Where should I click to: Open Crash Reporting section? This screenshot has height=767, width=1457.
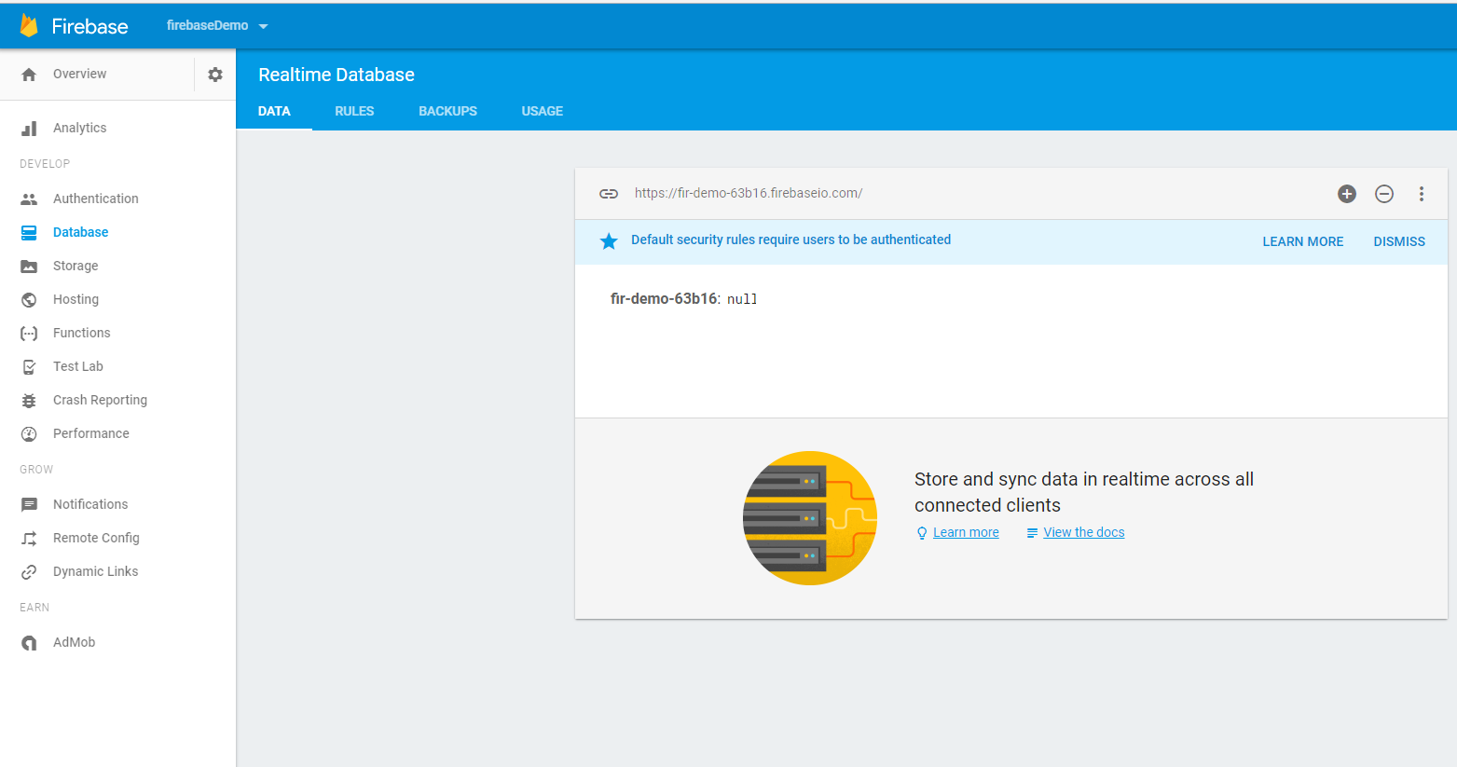point(100,401)
